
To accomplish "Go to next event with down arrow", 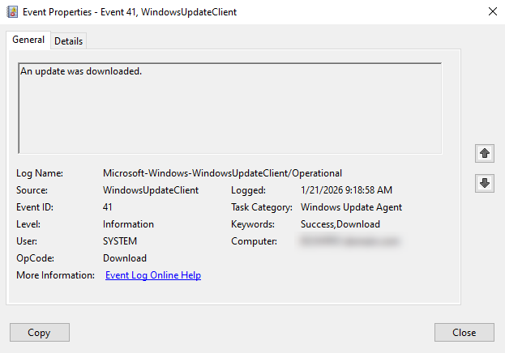I will [x=485, y=183].
